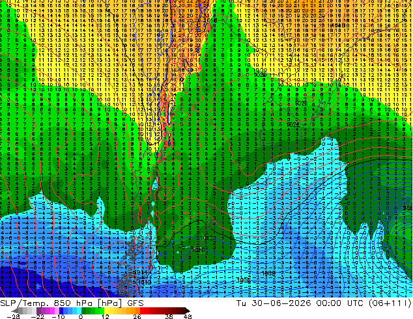Pick the dark blue legend swatch above -10
The image size is (413, 319).
(61, 311)
